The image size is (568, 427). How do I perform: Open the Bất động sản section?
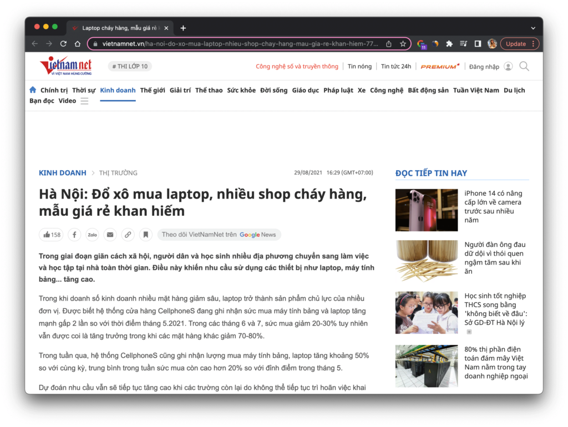coord(428,90)
